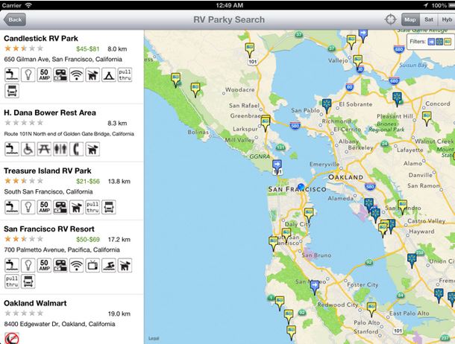Tap the $45-$81 price range
455x344 pixels.
[x=87, y=49]
